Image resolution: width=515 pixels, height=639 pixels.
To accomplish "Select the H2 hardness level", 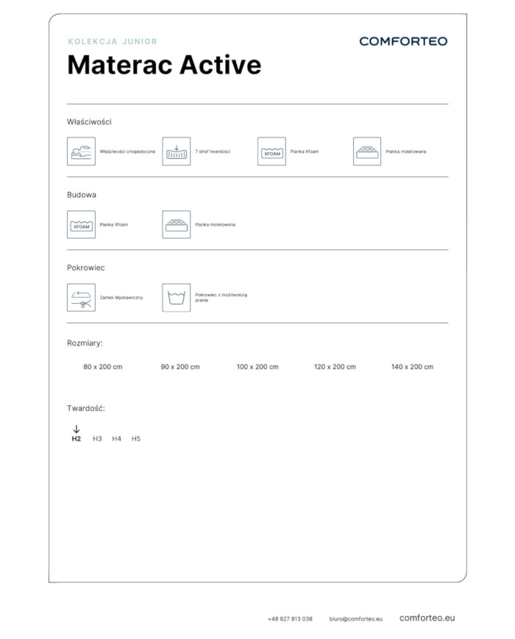I will point(77,439).
